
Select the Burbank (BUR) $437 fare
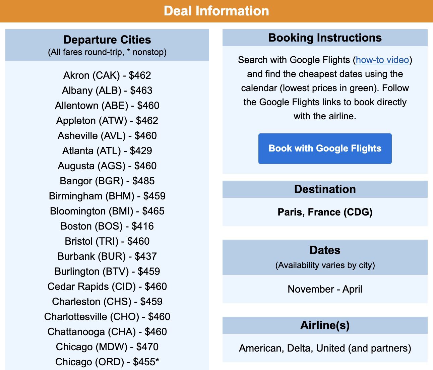pyautogui.click(x=107, y=256)
